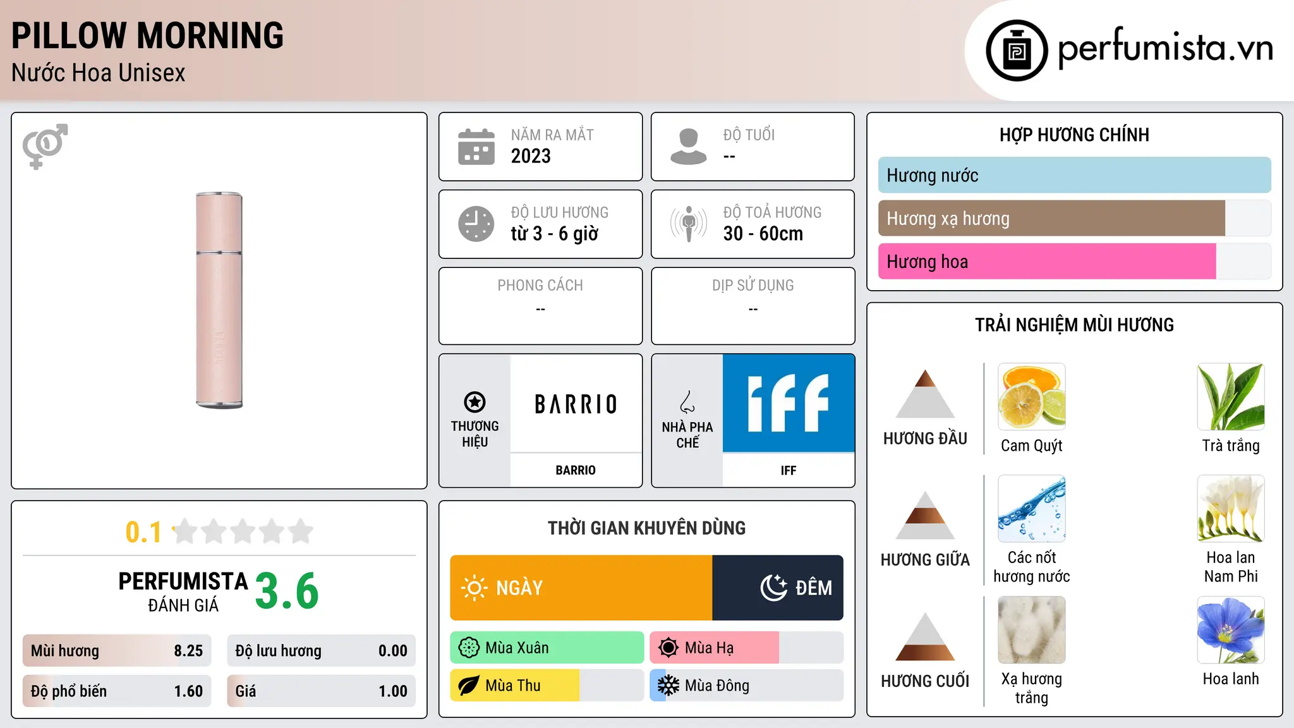Click the Mùa Đông season bar

746,686
